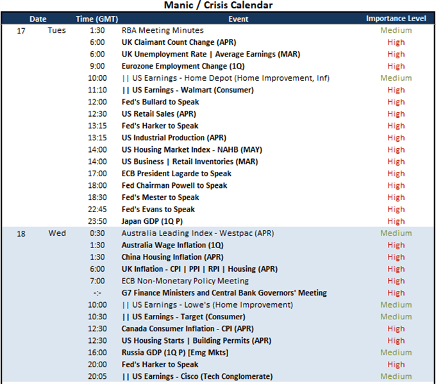This screenshot has height=384, width=436.
Task: Click the 0:30 time cell
Action: 97,233
